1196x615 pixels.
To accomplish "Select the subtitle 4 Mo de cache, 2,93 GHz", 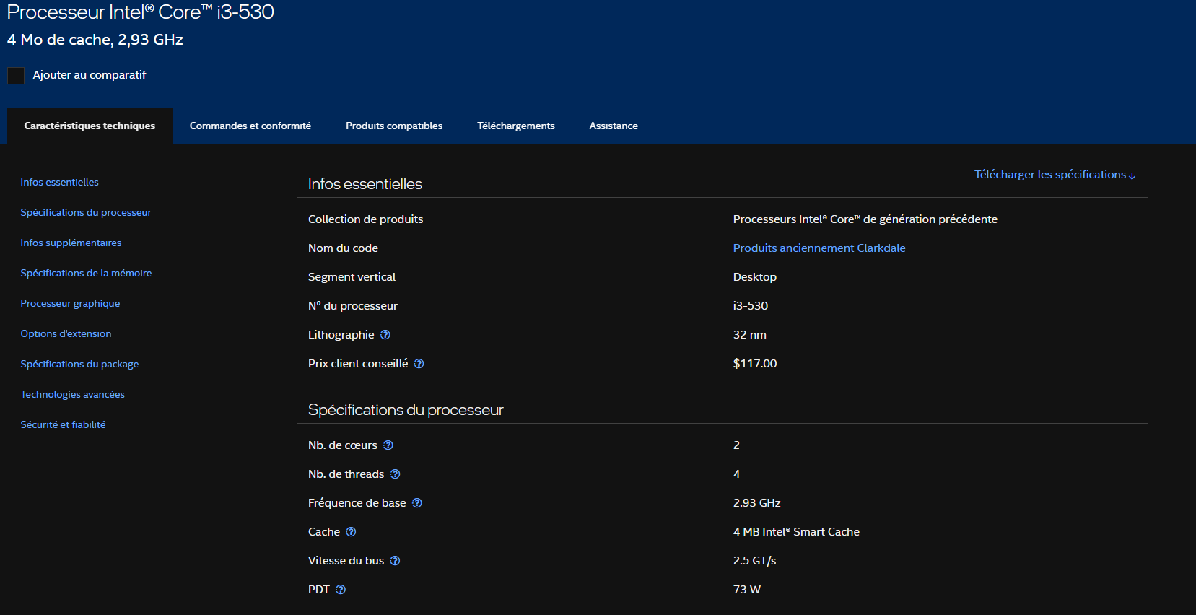I will click(x=95, y=40).
